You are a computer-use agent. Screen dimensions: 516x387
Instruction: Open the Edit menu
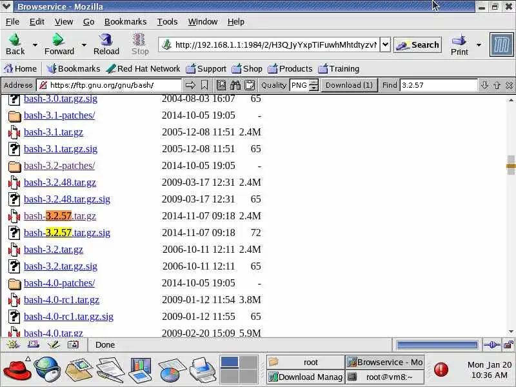pos(37,22)
